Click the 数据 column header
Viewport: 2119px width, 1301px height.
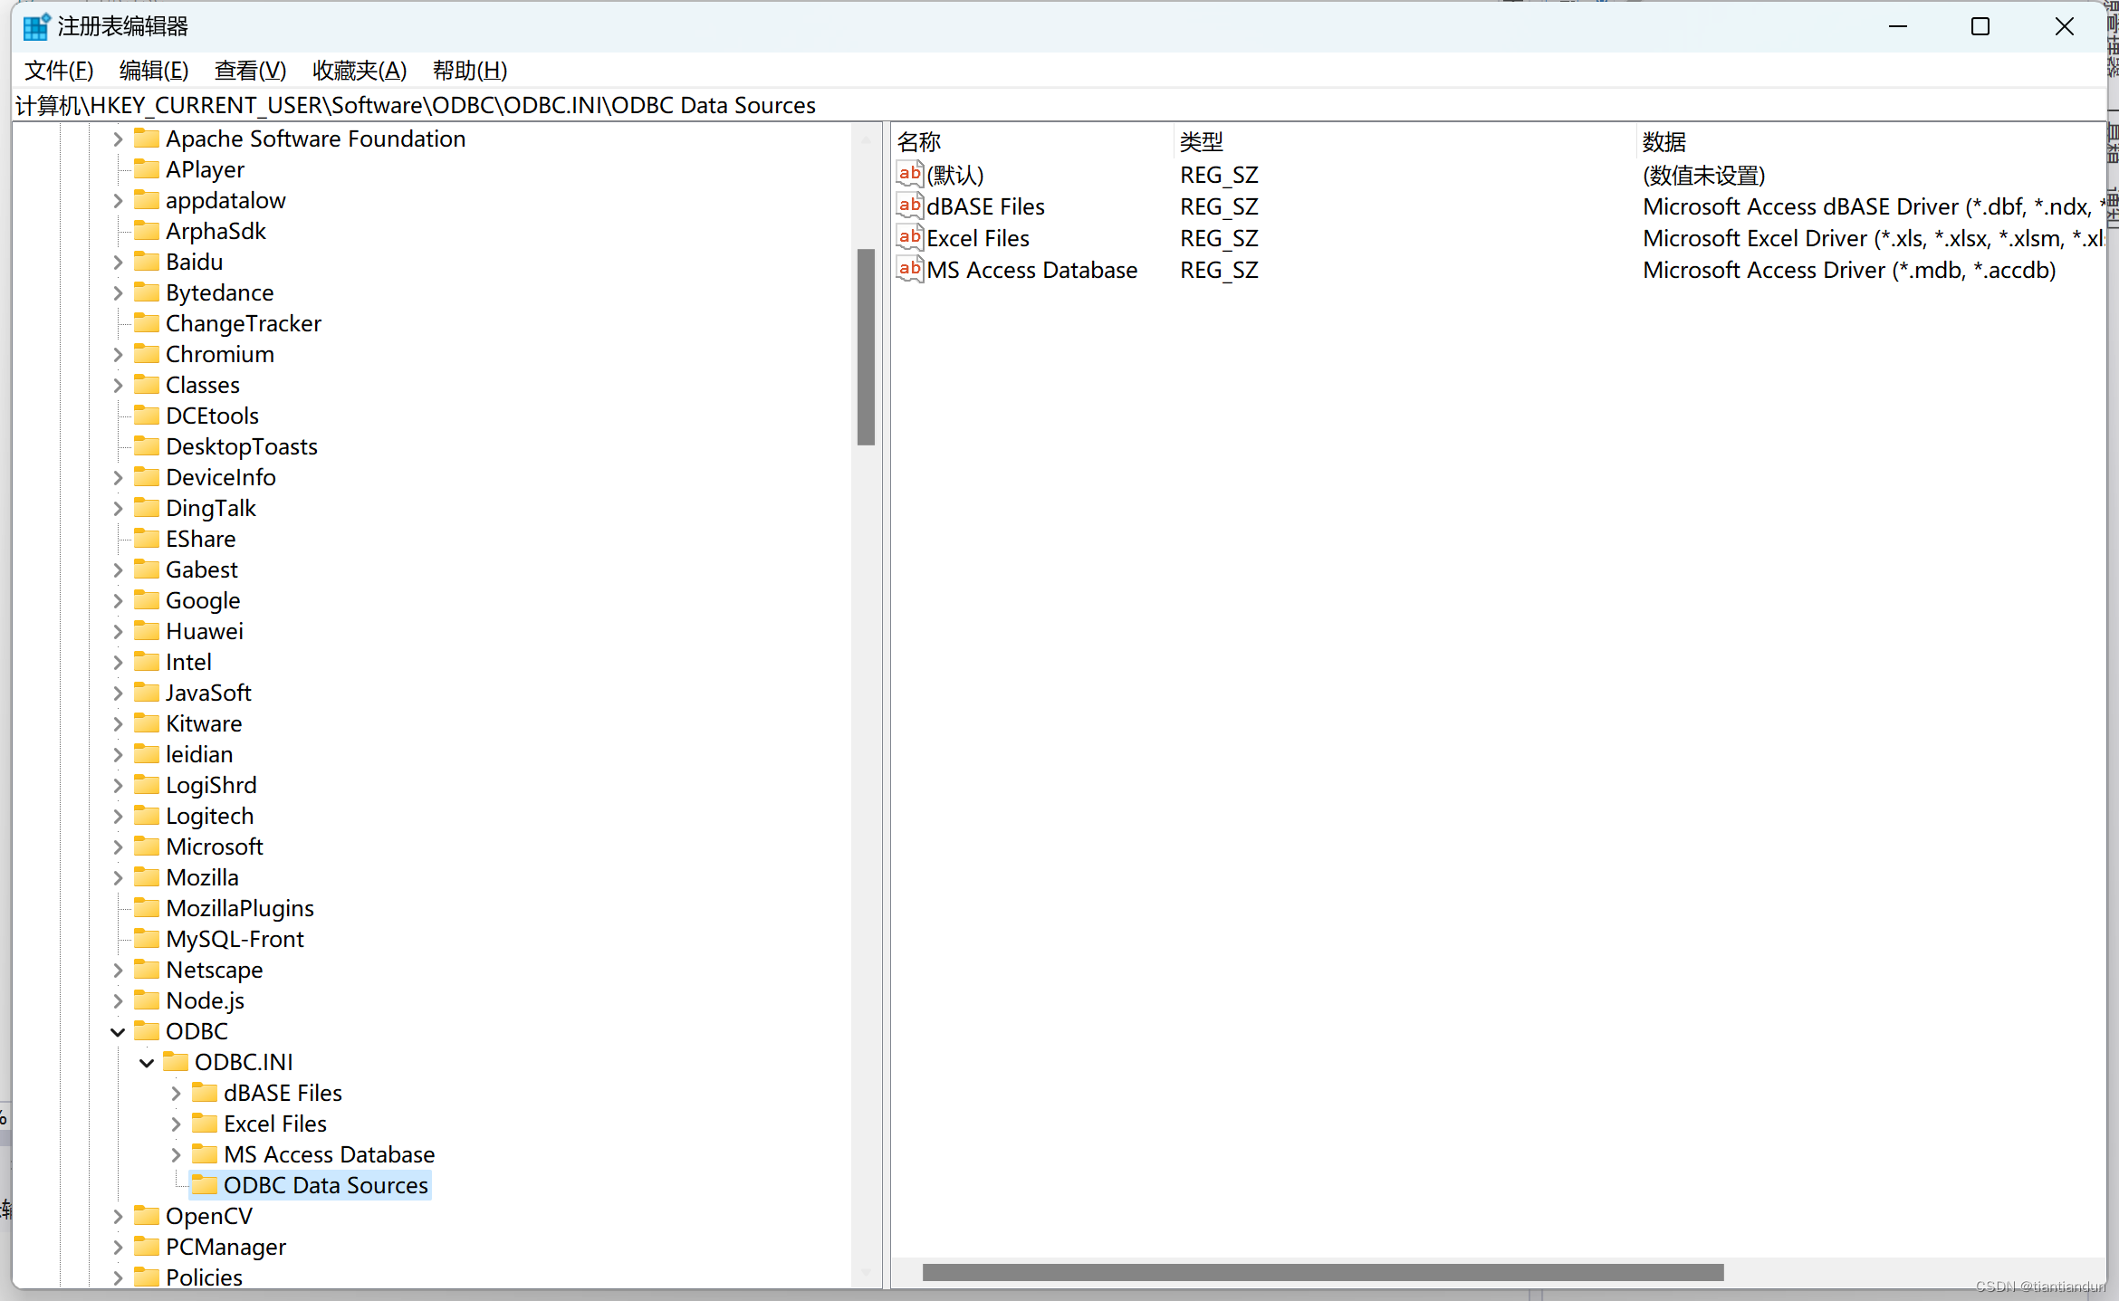click(1664, 142)
